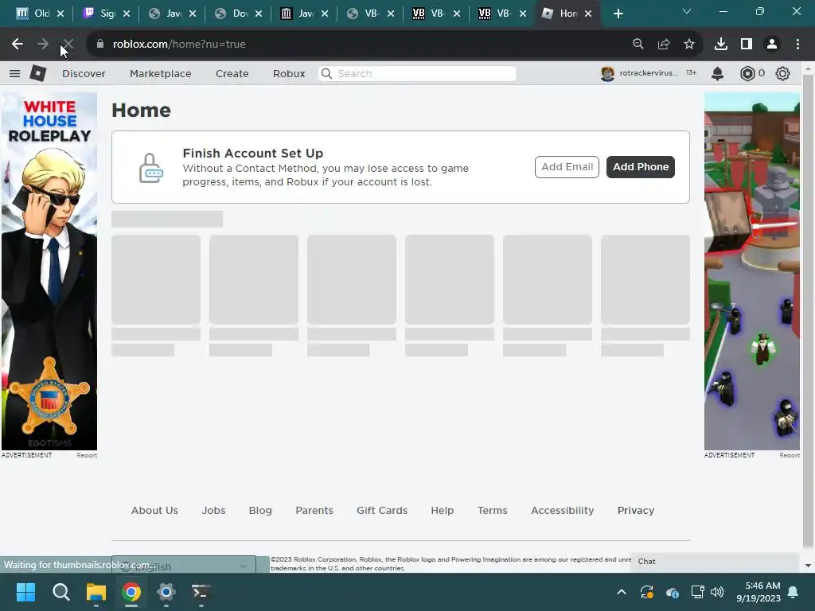815x611 pixels.
Task: Open the Help footer link
Action: click(x=443, y=510)
